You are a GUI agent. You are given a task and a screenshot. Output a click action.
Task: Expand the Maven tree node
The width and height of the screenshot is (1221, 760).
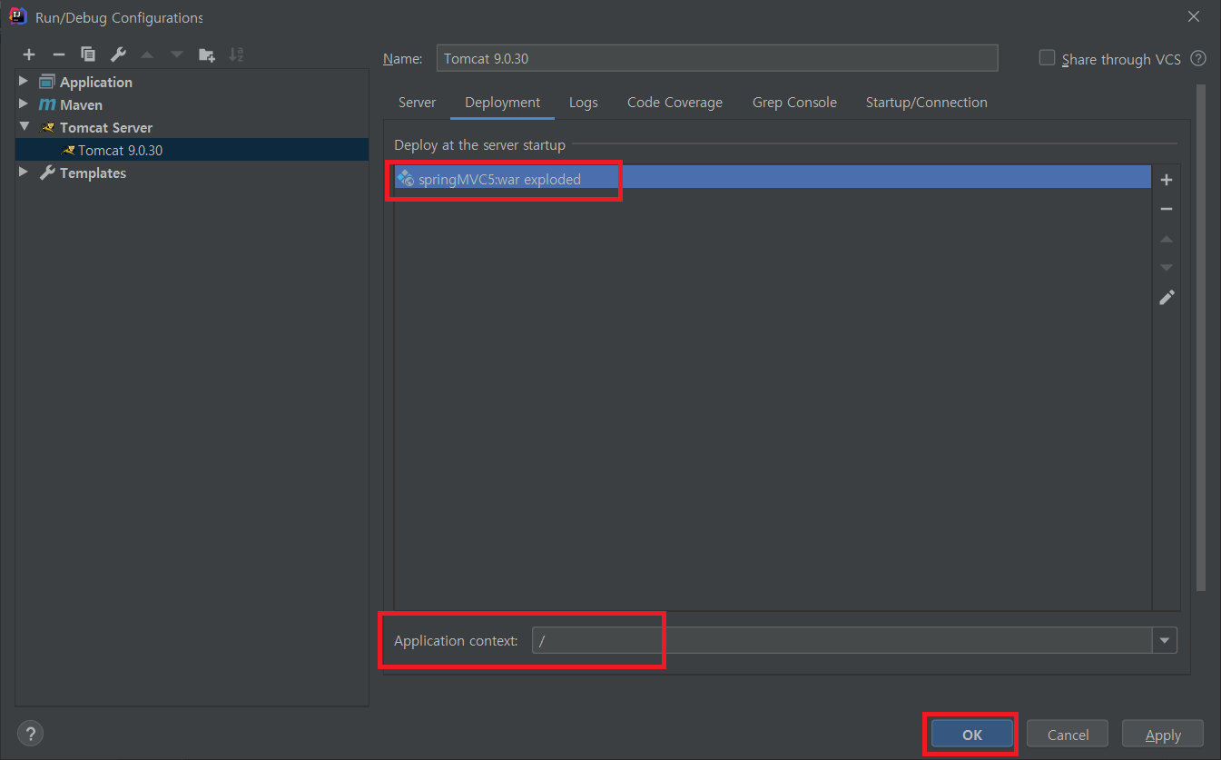[24, 104]
